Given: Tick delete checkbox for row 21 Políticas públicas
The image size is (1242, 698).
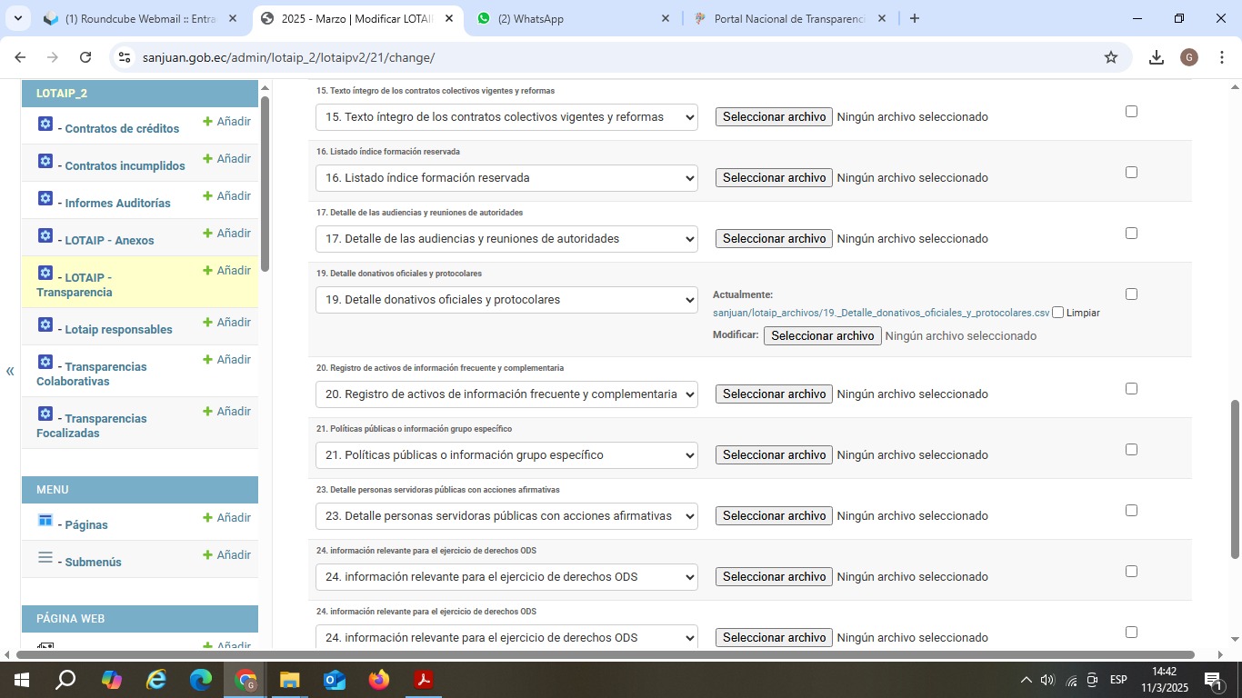Looking at the screenshot, I should 1131,449.
